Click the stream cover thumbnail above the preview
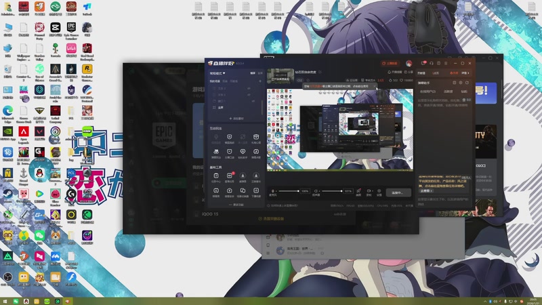Viewport: 542px width, 305px height. coord(280,76)
